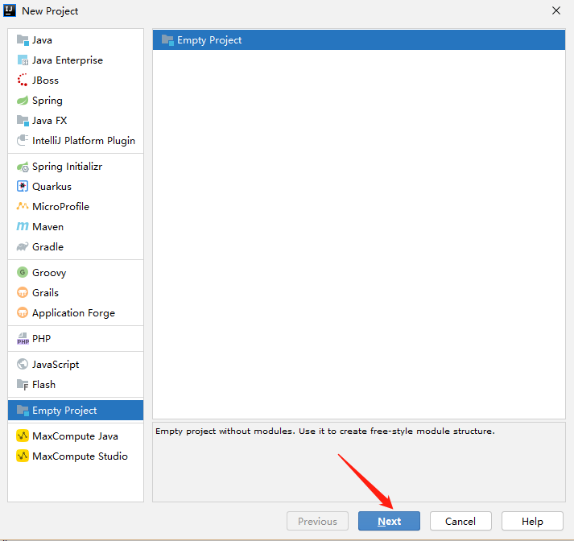Click the PHP icon
The image size is (574, 541).
[23, 339]
